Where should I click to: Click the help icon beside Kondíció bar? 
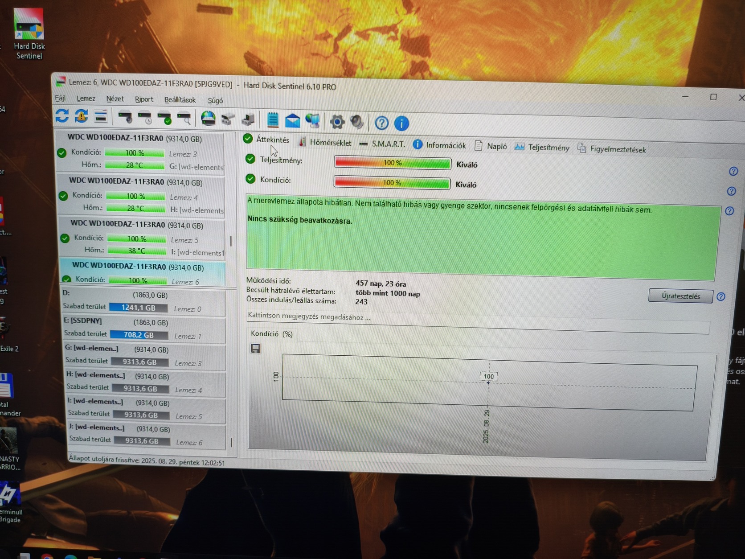(731, 191)
